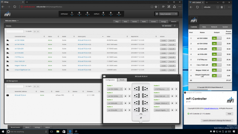
Task: Open File Explorer from the taskbar
Action: point(58,132)
